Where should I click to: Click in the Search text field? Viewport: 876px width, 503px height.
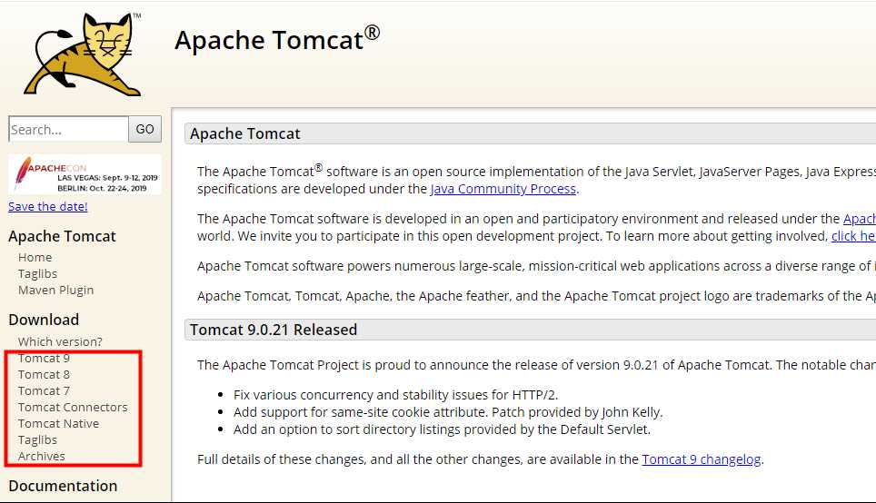pyautogui.click(x=69, y=130)
